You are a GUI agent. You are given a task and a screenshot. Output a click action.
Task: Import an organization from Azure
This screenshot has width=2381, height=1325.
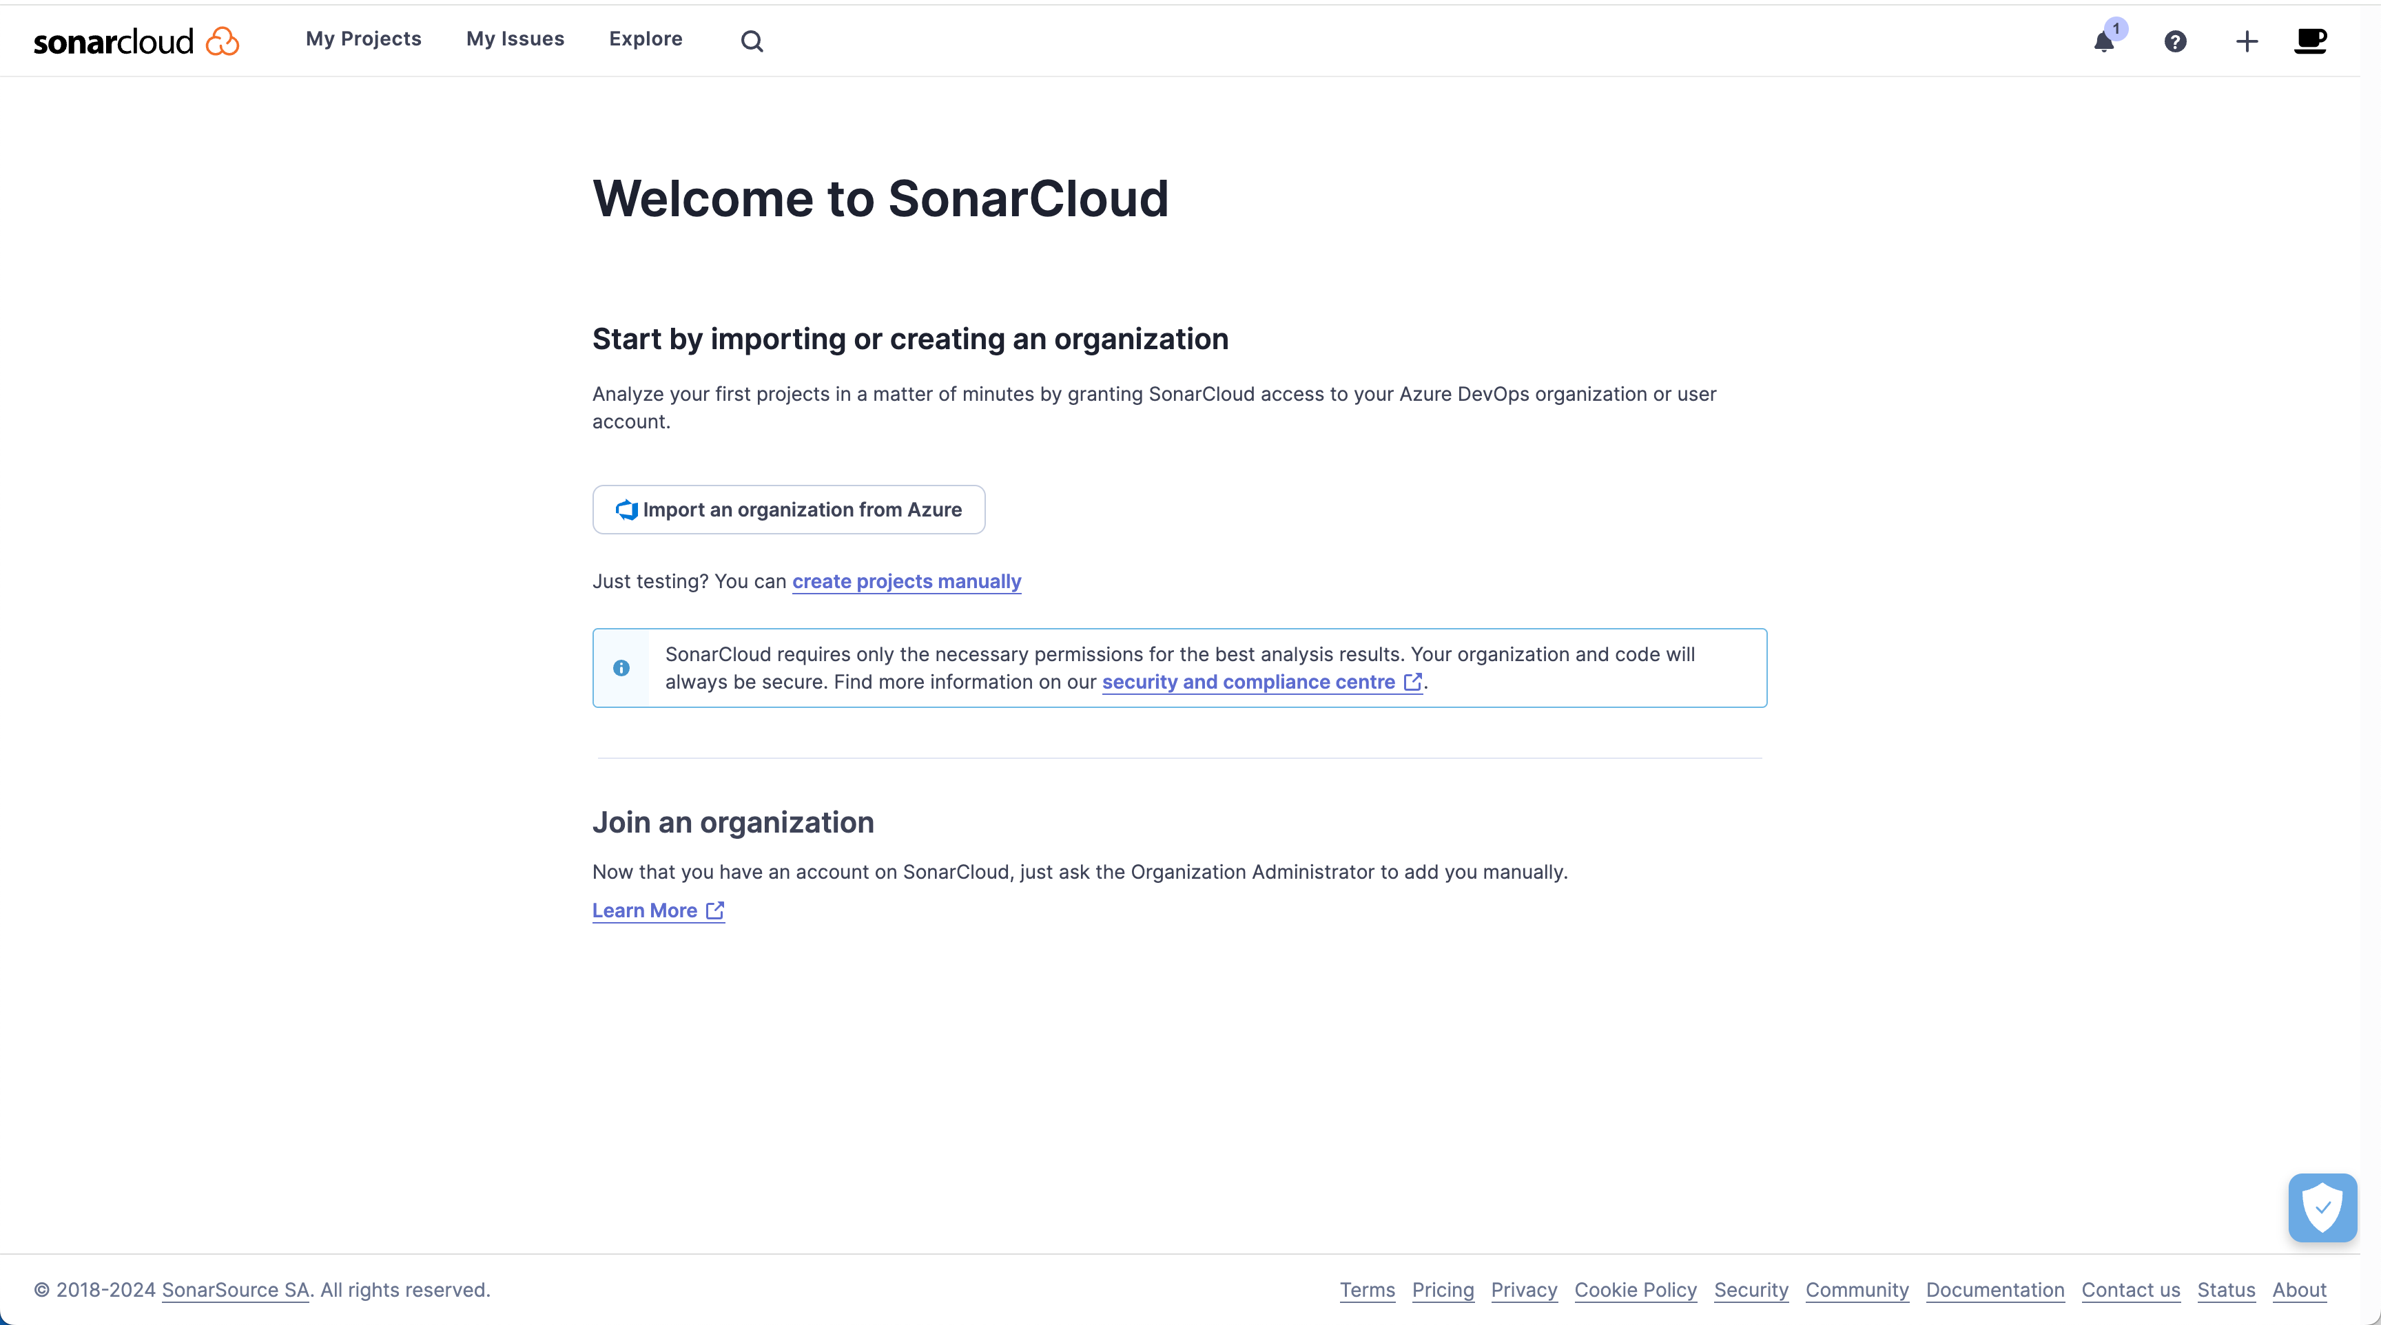788,510
